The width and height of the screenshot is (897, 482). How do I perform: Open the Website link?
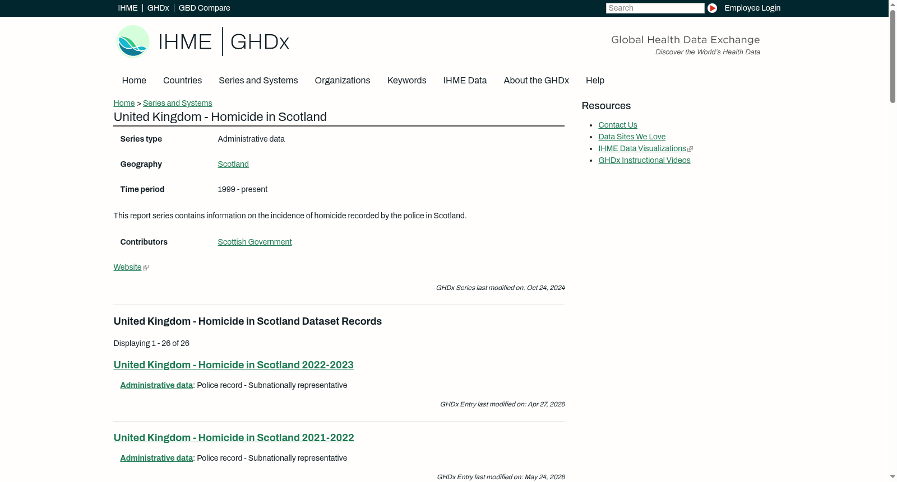pyautogui.click(x=127, y=267)
